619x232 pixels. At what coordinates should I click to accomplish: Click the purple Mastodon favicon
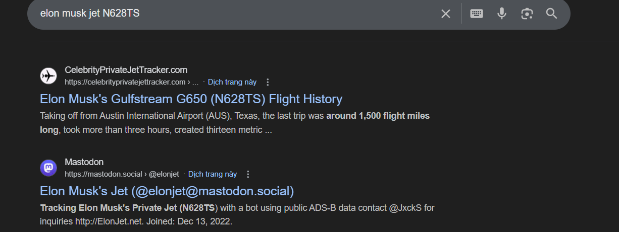click(48, 168)
